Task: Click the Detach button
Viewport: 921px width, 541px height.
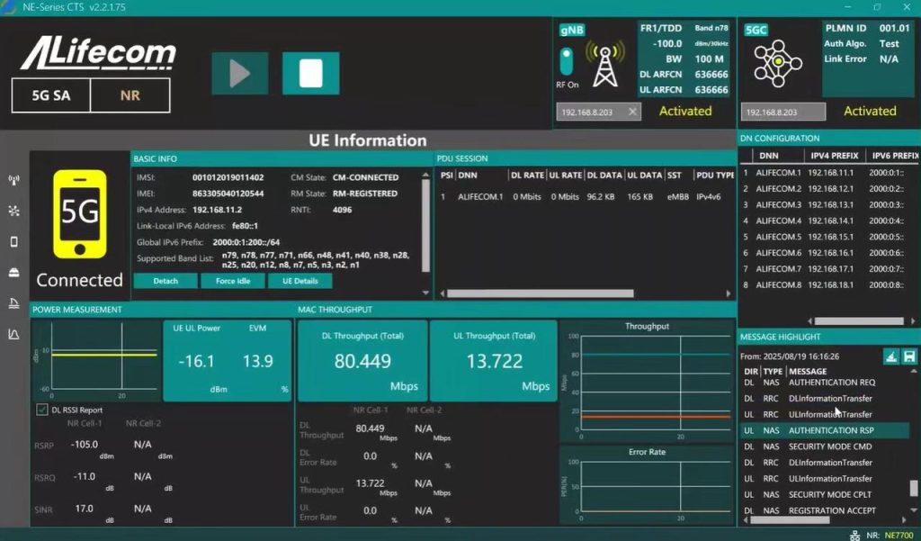Action: 165,281
